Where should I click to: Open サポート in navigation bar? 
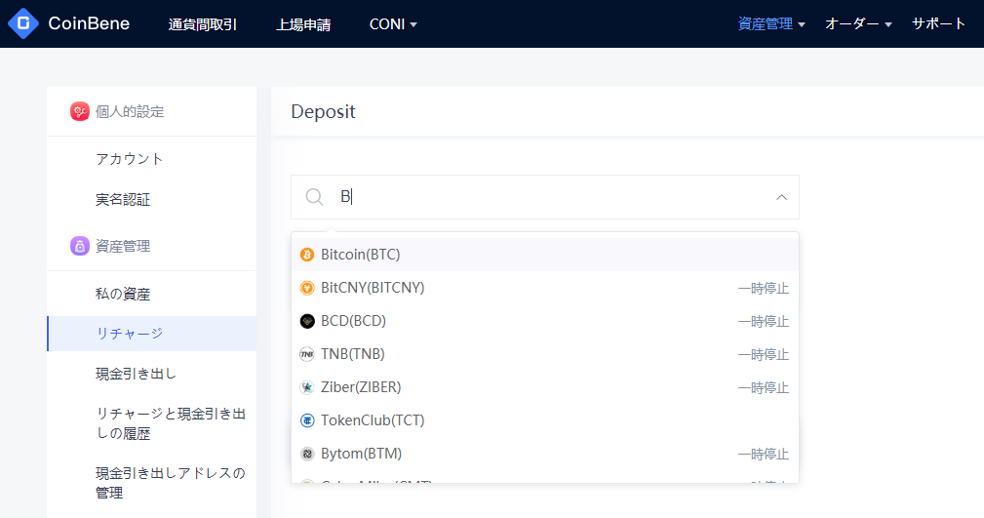pyautogui.click(x=938, y=23)
